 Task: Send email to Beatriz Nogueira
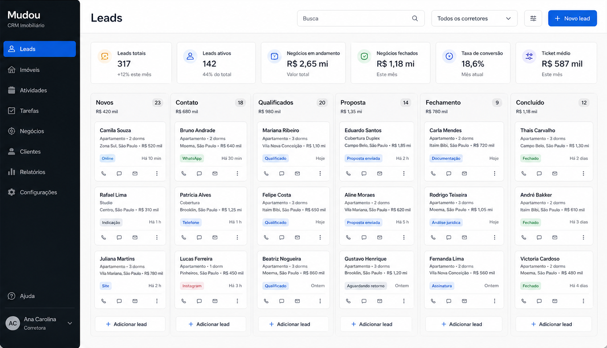(x=298, y=301)
